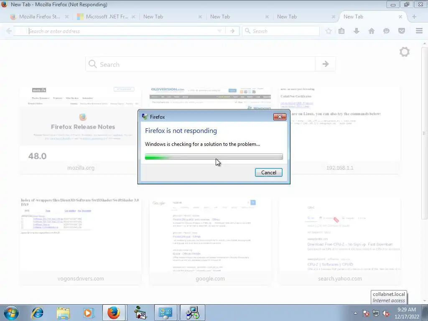
Task: Select the active New Tab tab
Action: 353,17
